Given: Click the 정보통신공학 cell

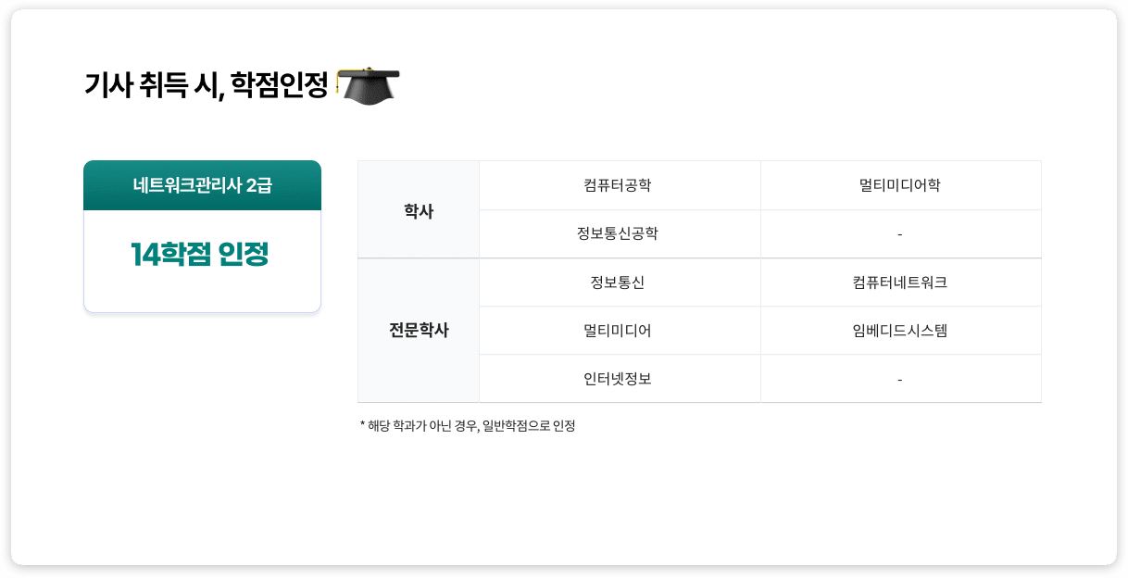Looking at the screenshot, I should [x=618, y=233].
